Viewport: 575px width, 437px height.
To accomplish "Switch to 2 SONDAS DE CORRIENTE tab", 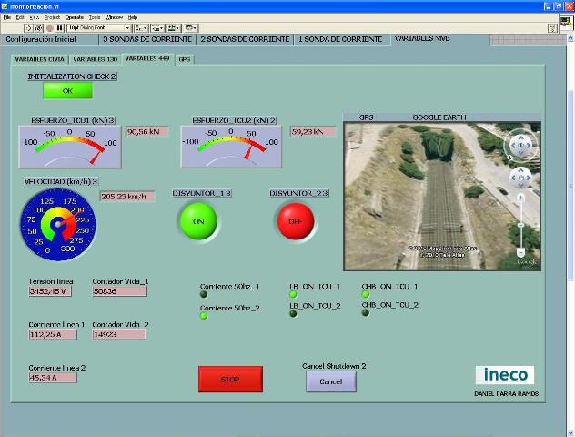I will pyautogui.click(x=245, y=39).
